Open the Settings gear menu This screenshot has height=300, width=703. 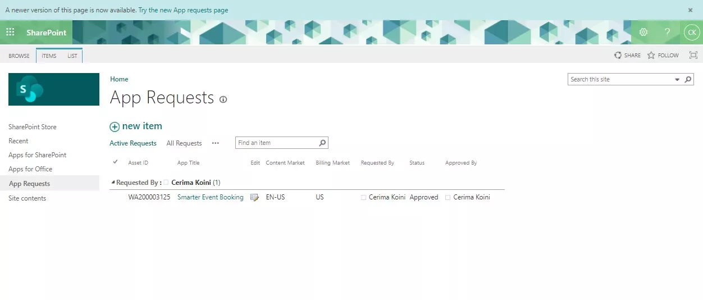click(x=643, y=33)
